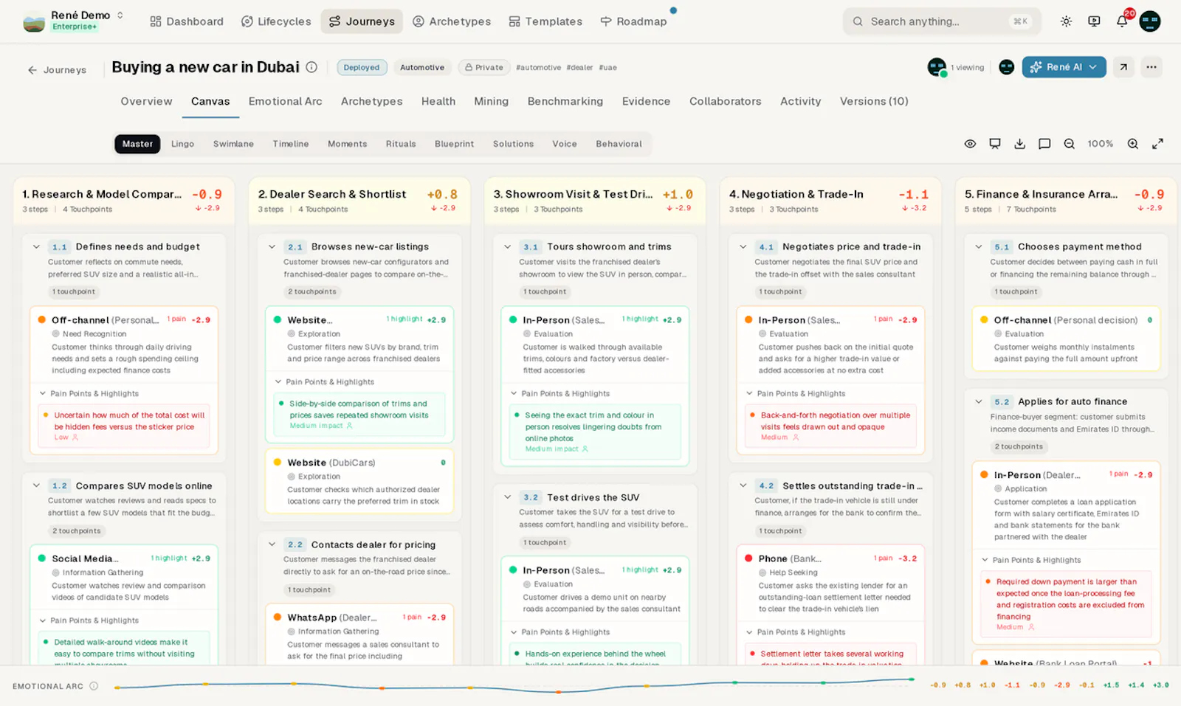Click the Emotional Arc info icon

point(94,686)
